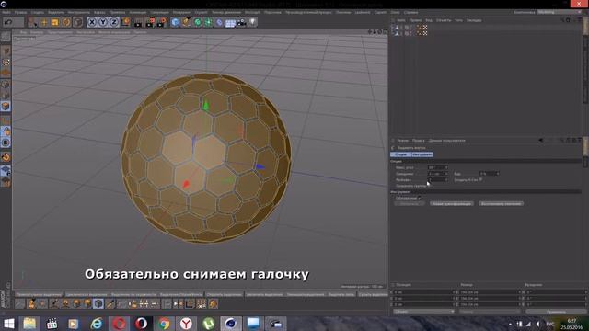The width and height of the screenshot is (589, 331).
Task: Switch to the Опции tab
Action: pos(400,154)
